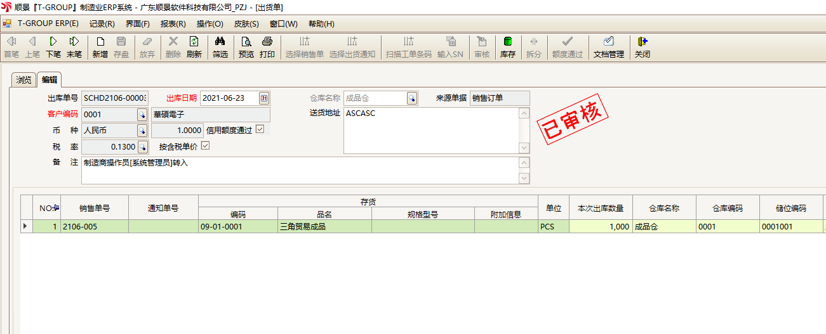Expand the 客户编码 lookup button
The image size is (826, 334).
(x=142, y=115)
